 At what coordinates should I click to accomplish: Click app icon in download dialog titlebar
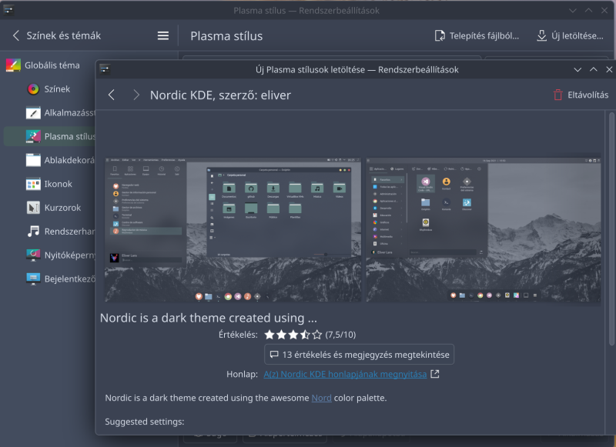click(105, 69)
